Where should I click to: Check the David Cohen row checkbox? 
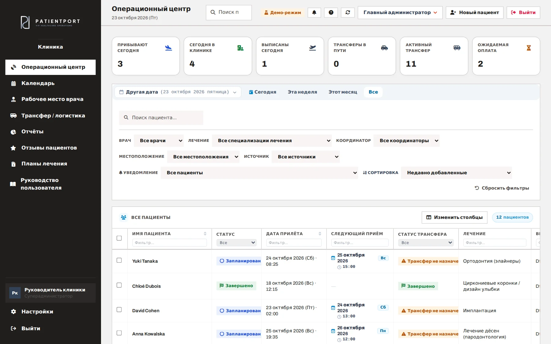click(x=119, y=309)
